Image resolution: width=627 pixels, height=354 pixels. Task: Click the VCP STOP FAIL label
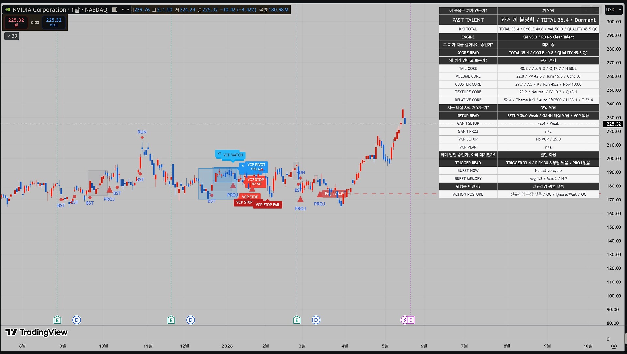pyautogui.click(x=267, y=205)
